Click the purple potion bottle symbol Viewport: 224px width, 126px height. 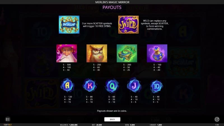157,53
